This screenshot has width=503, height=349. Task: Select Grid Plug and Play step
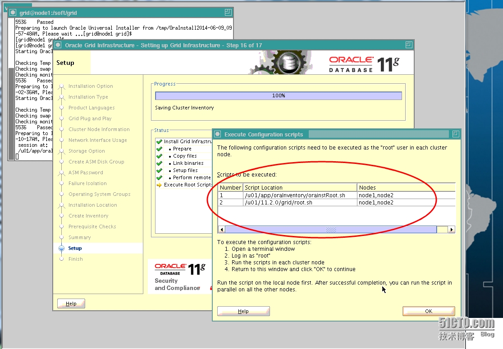click(90, 118)
